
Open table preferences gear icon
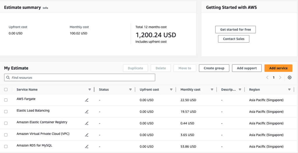[290, 77]
